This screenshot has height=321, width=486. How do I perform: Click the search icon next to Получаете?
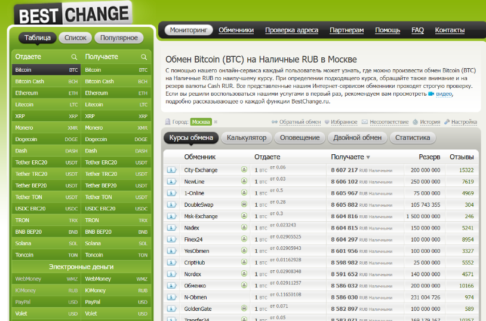[x=144, y=57]
